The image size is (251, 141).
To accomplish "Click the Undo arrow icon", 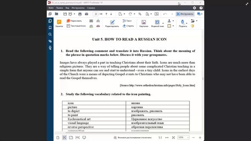I will [165, 14].
